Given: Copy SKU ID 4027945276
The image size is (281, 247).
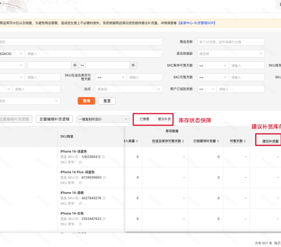Looking at the screenshot, I should tap(104, 198).
